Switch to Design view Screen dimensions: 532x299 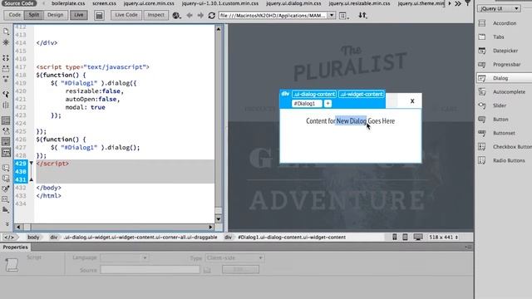(55, 15)
